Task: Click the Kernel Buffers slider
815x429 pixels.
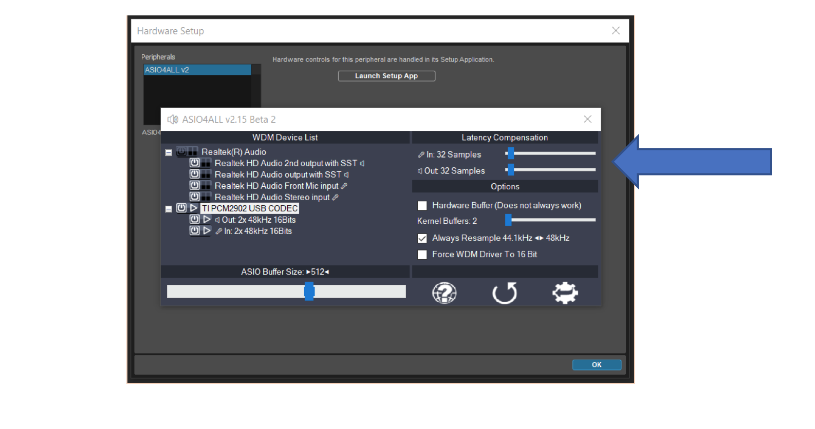Action: (551, 220)
